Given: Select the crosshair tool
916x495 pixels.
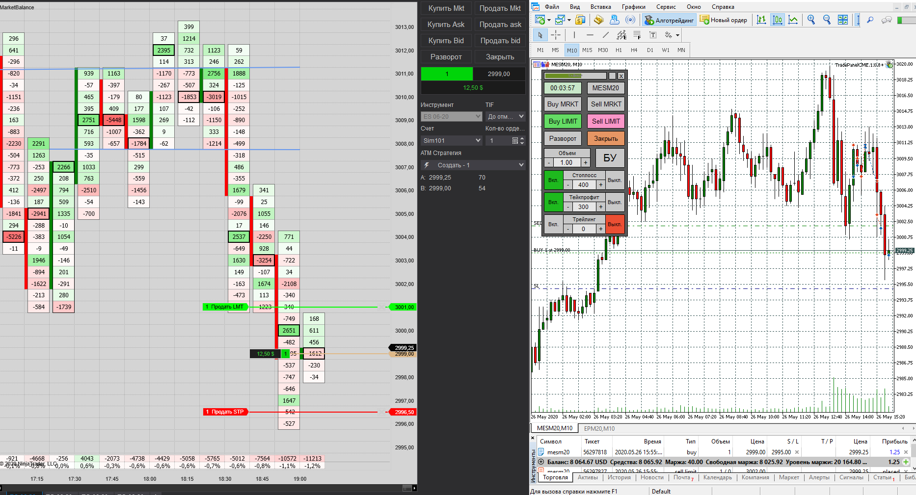Looking at the screenshot, I should point(556,35).
